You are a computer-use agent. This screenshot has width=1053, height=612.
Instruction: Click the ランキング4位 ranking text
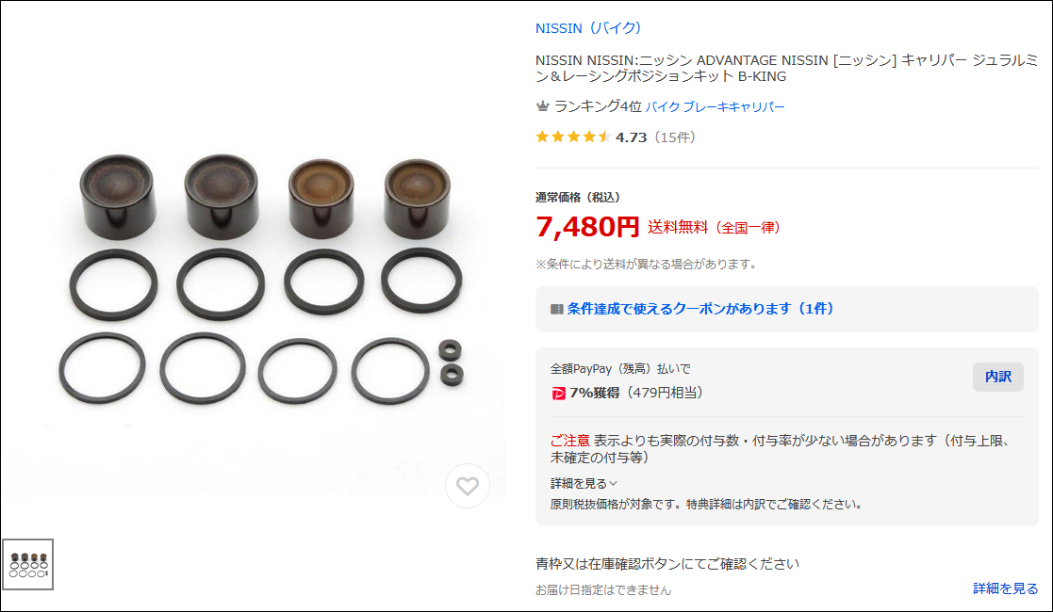pos(598,106)
